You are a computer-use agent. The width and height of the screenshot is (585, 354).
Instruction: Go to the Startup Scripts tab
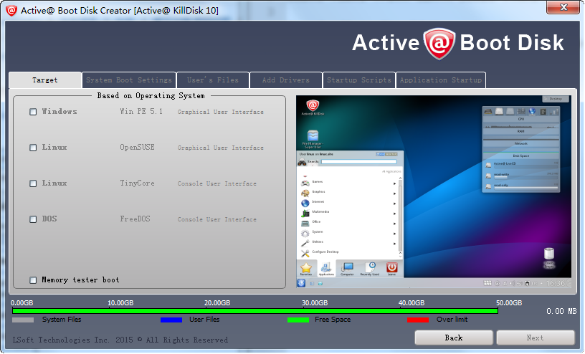tap(358, 80)
